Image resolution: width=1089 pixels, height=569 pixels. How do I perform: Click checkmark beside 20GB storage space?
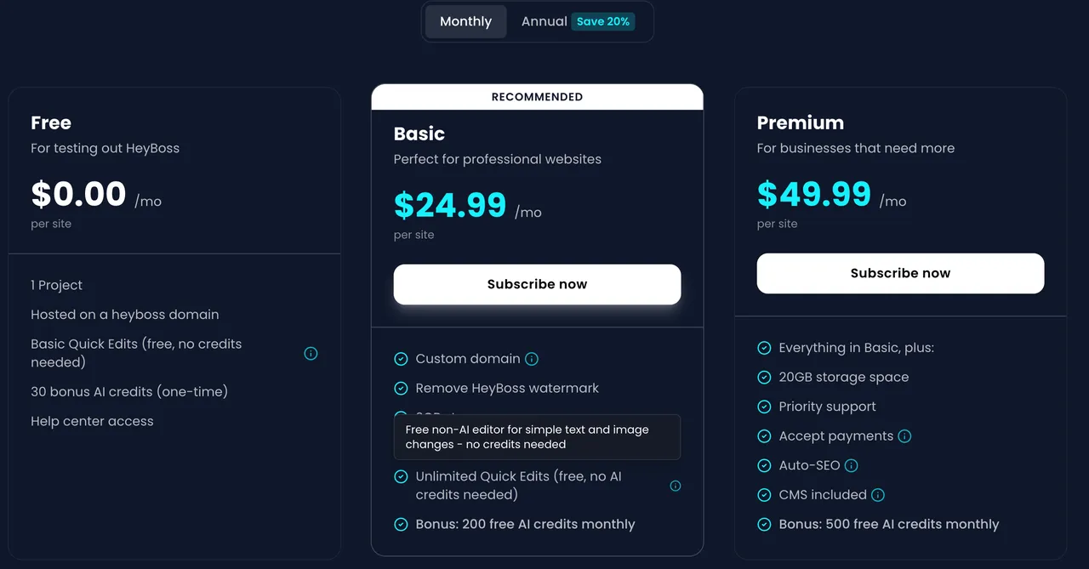coord(764,377)
